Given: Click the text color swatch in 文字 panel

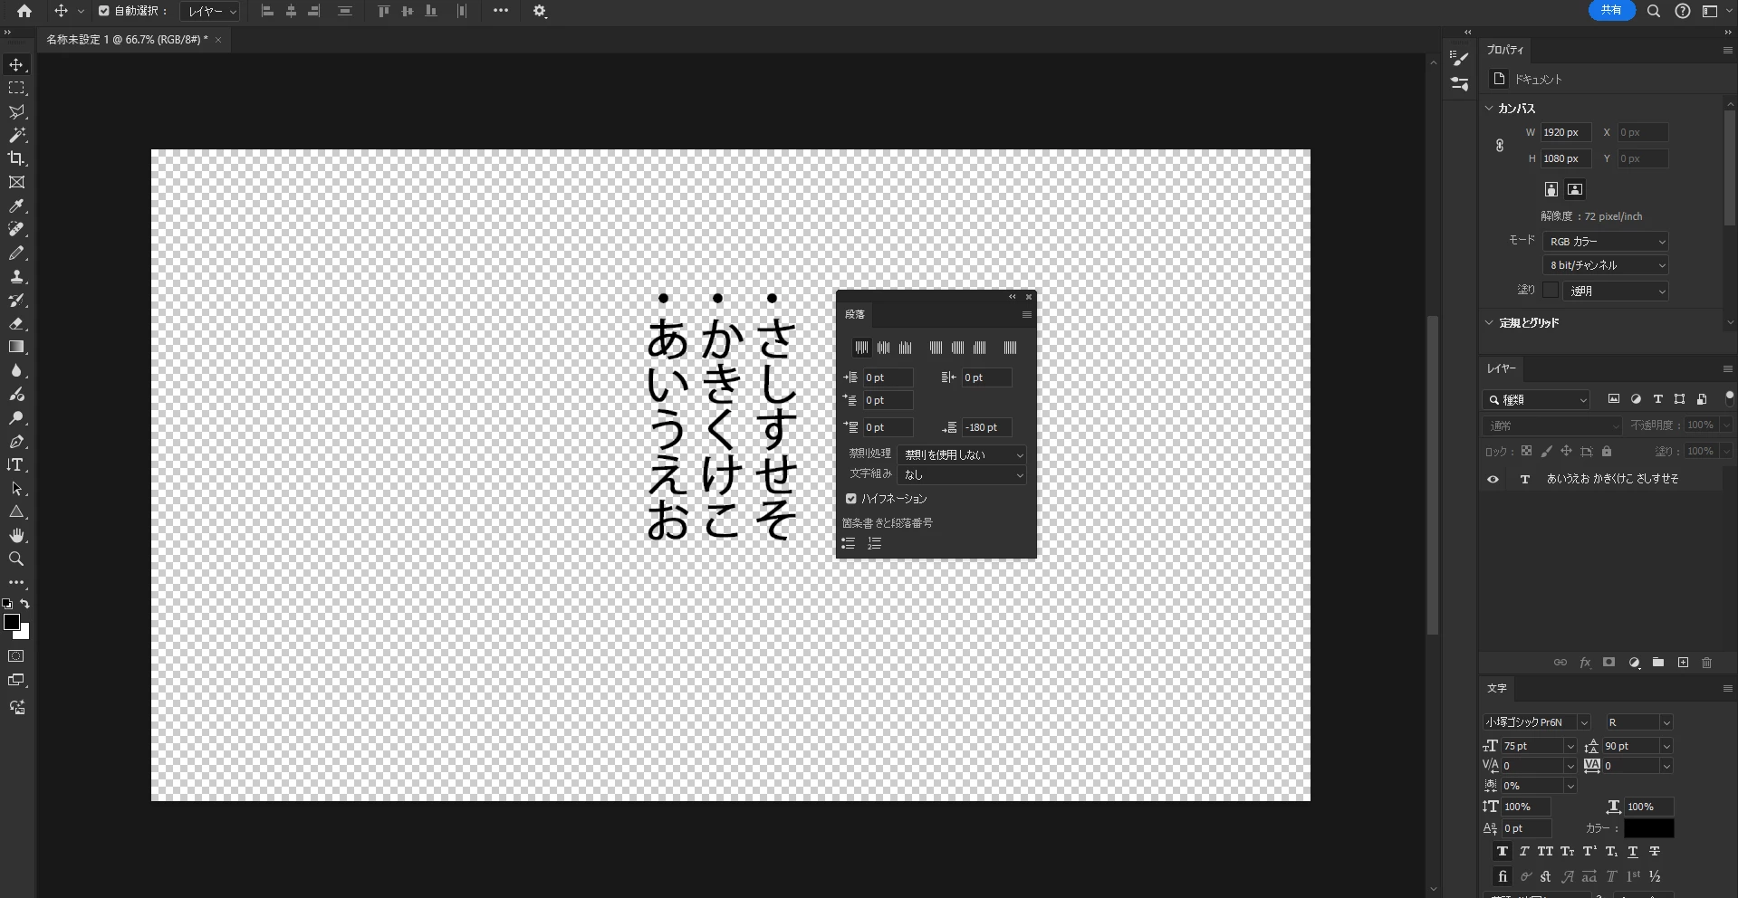Looking at the screenshot, I should [1649, 828].
